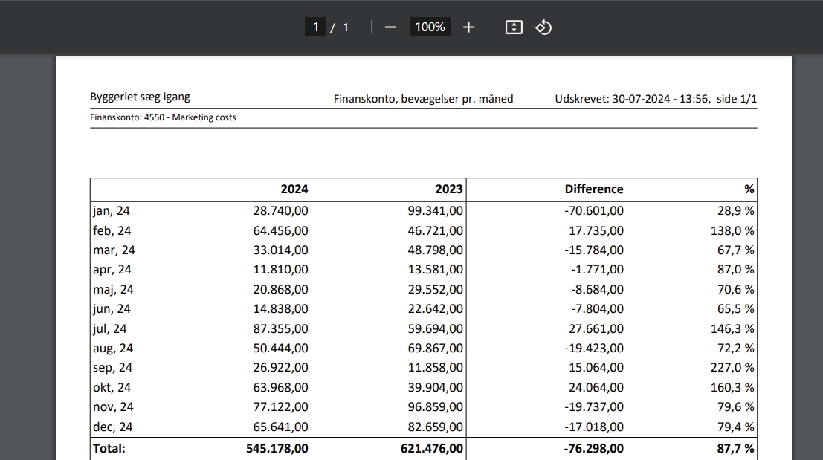The height and width of the screenshot is (460, 823).
Task: Click the zoom out minus button
Action: coord(391,27)
